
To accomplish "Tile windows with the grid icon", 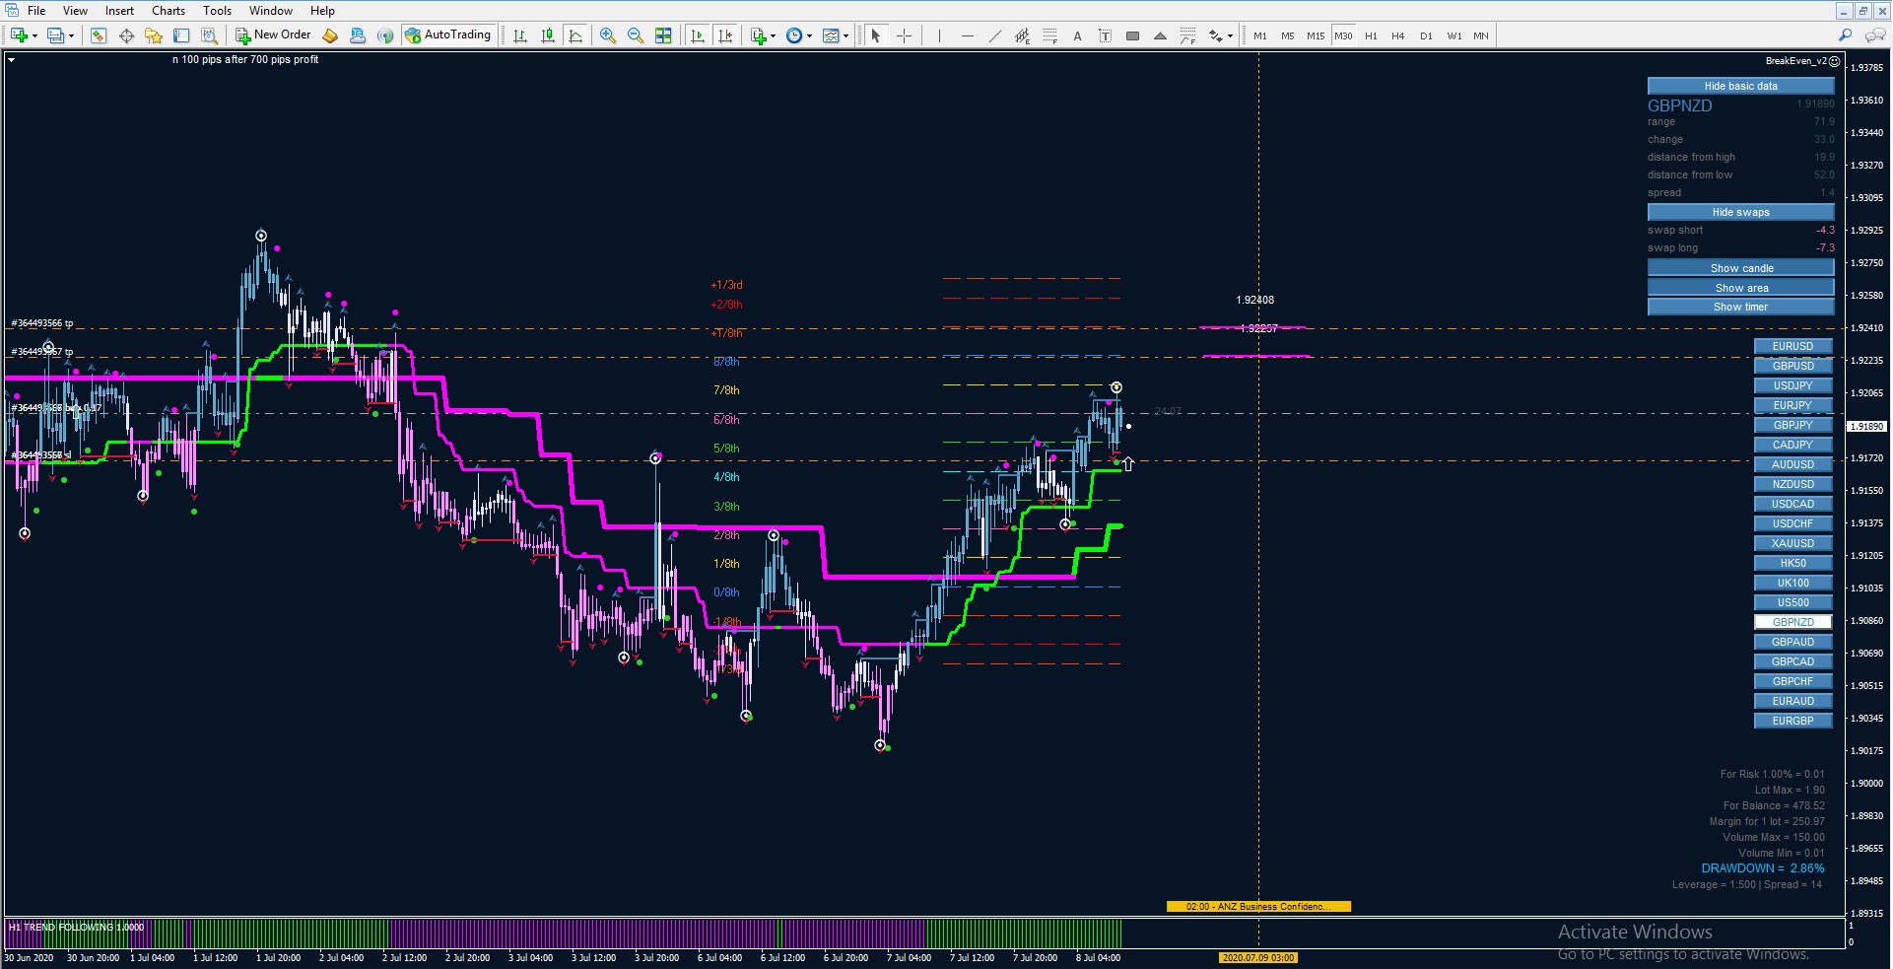I will point(663,35).
